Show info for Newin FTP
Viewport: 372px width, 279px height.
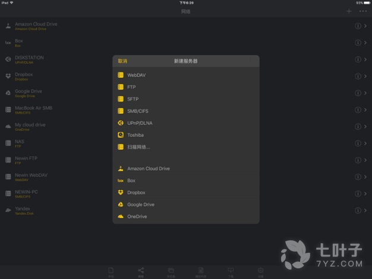[x=358, y=160]
